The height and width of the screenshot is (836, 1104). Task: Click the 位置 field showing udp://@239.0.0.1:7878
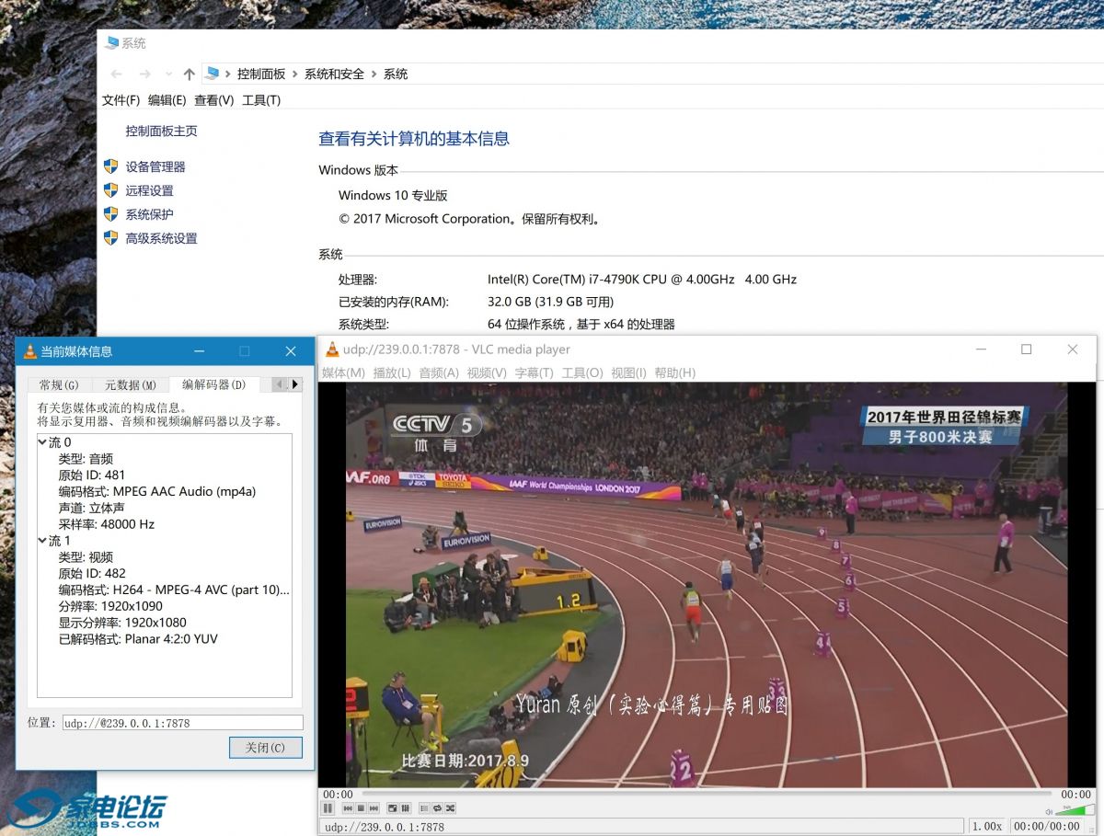tap(182, 723)
